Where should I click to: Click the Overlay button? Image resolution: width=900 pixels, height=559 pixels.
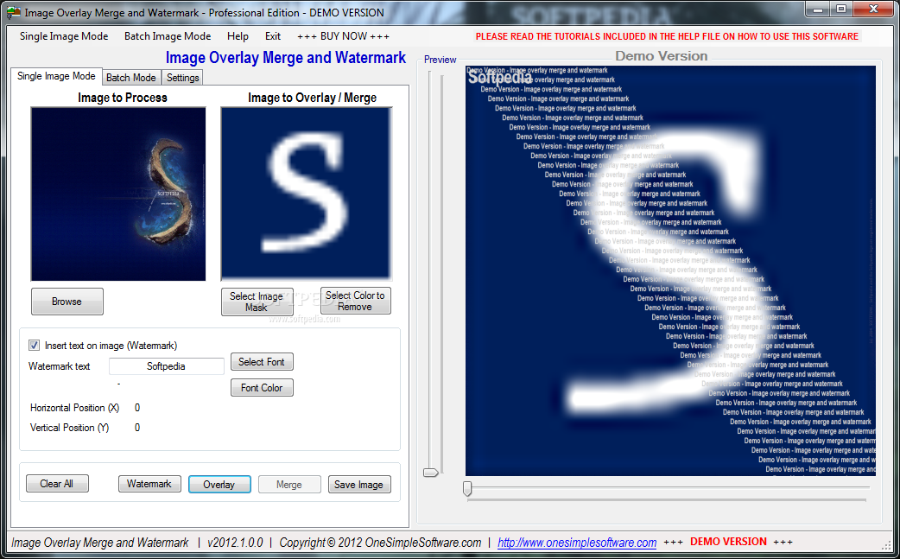(219, 485)
